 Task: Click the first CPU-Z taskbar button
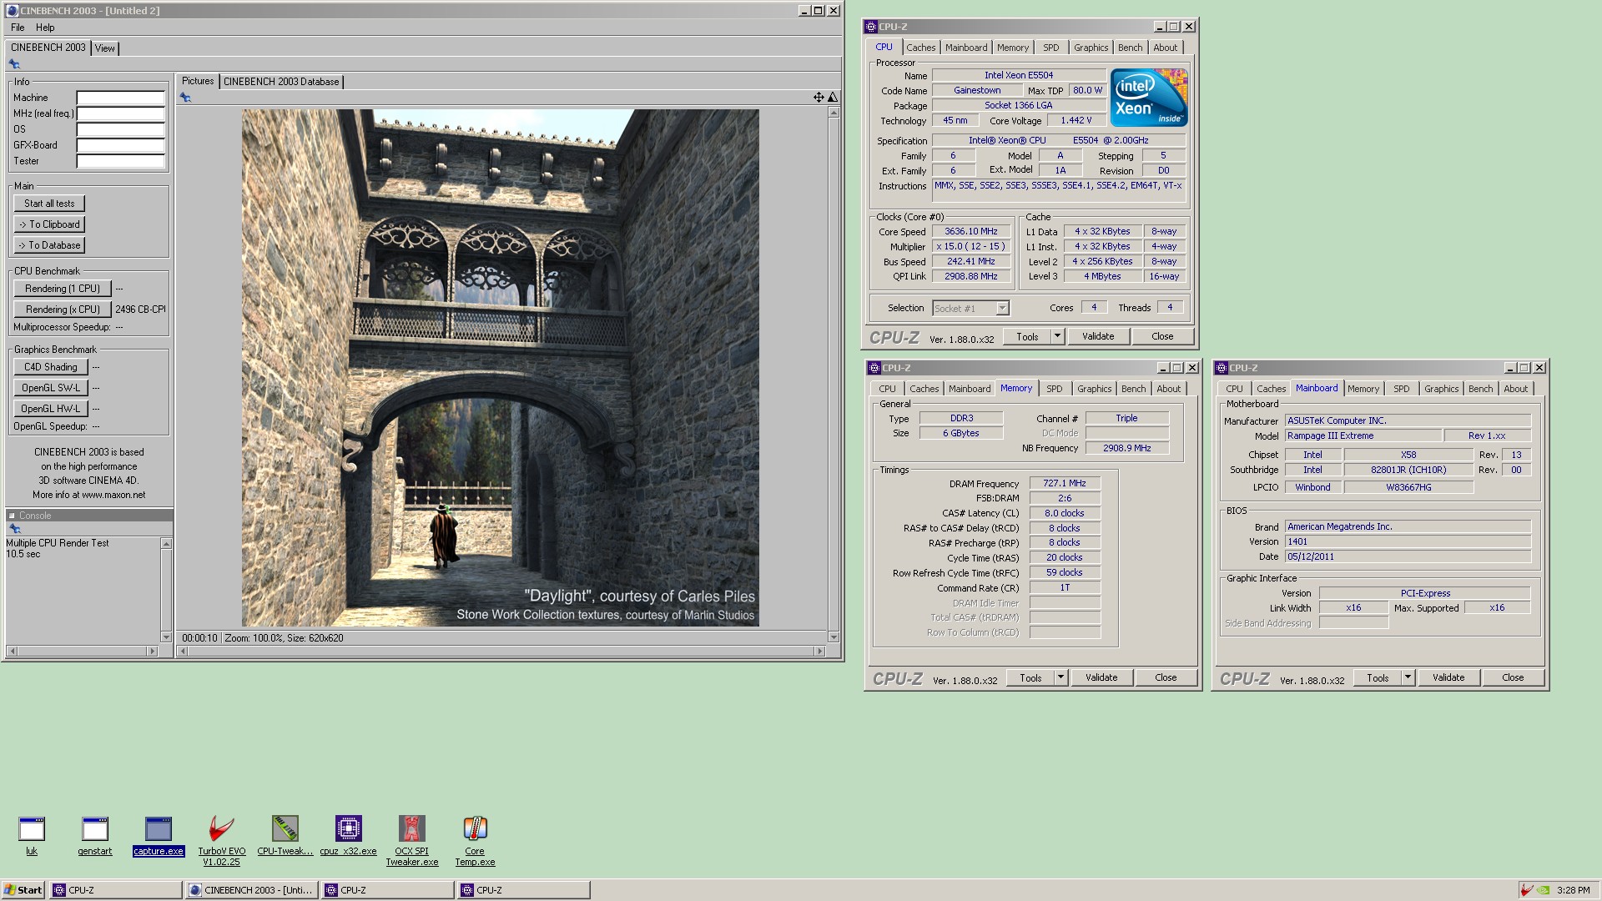pyautogui.click(x=116, y=890)
